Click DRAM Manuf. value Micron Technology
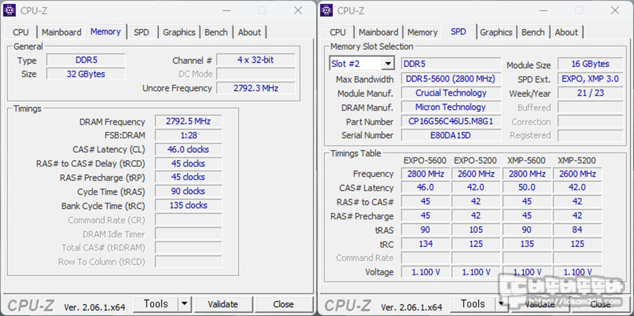The width and height of the screenshot is (634, 316). pyautogui.click(x=451, y=107)
